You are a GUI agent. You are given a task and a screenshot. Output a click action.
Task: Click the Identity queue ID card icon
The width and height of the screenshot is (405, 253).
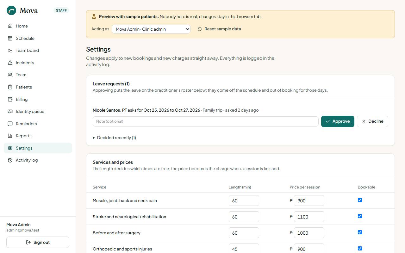(10, 111)
